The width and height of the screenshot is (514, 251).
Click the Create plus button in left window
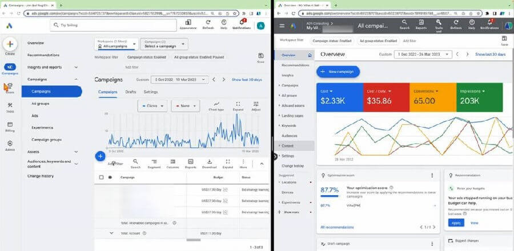10,44
